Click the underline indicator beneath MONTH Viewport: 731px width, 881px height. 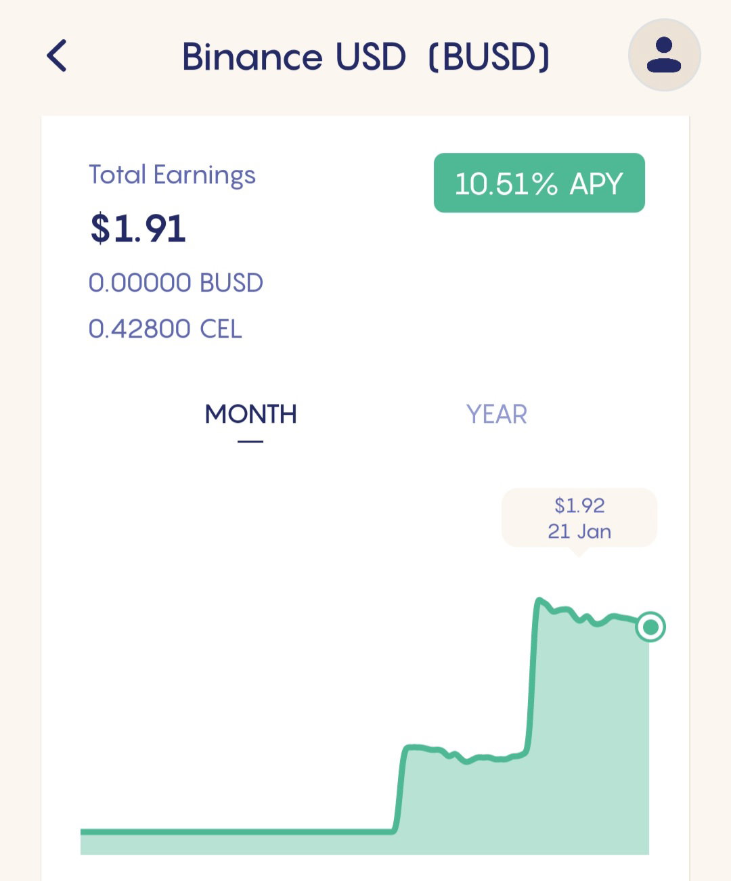tap(250, 441)
